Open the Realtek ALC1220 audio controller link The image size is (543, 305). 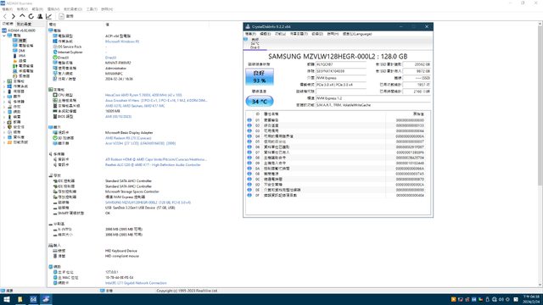point(153,165)
